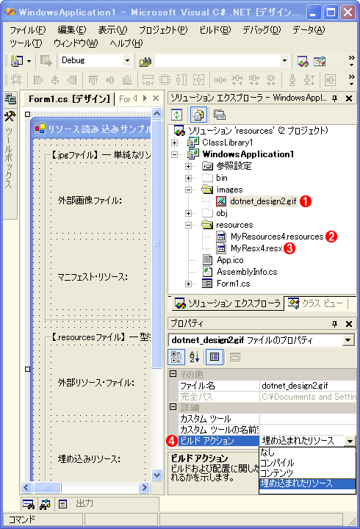Select MyResources4.resources file
The height and width of the screenshot is (529, 360).
point(277,237)
